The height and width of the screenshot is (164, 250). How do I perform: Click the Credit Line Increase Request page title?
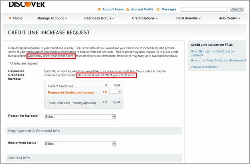pyautogui.click(x=48, y=32)
